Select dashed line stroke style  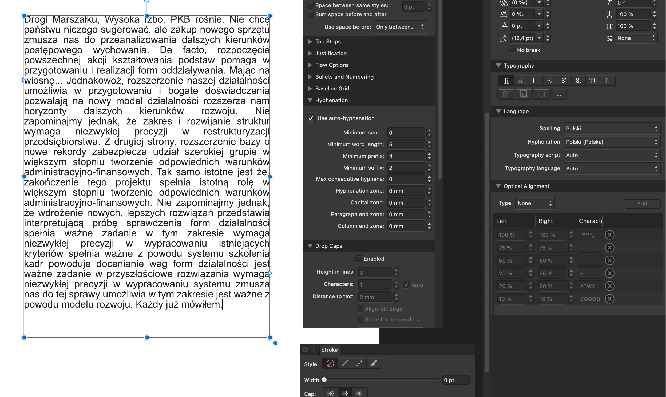[x=359, y=363]
